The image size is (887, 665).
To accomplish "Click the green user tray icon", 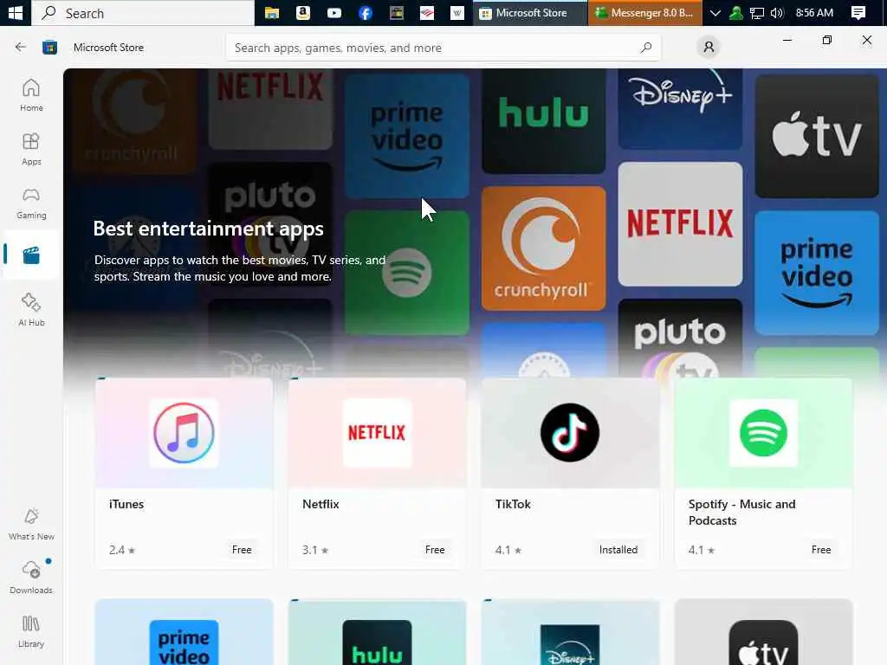I will point(736,12).
